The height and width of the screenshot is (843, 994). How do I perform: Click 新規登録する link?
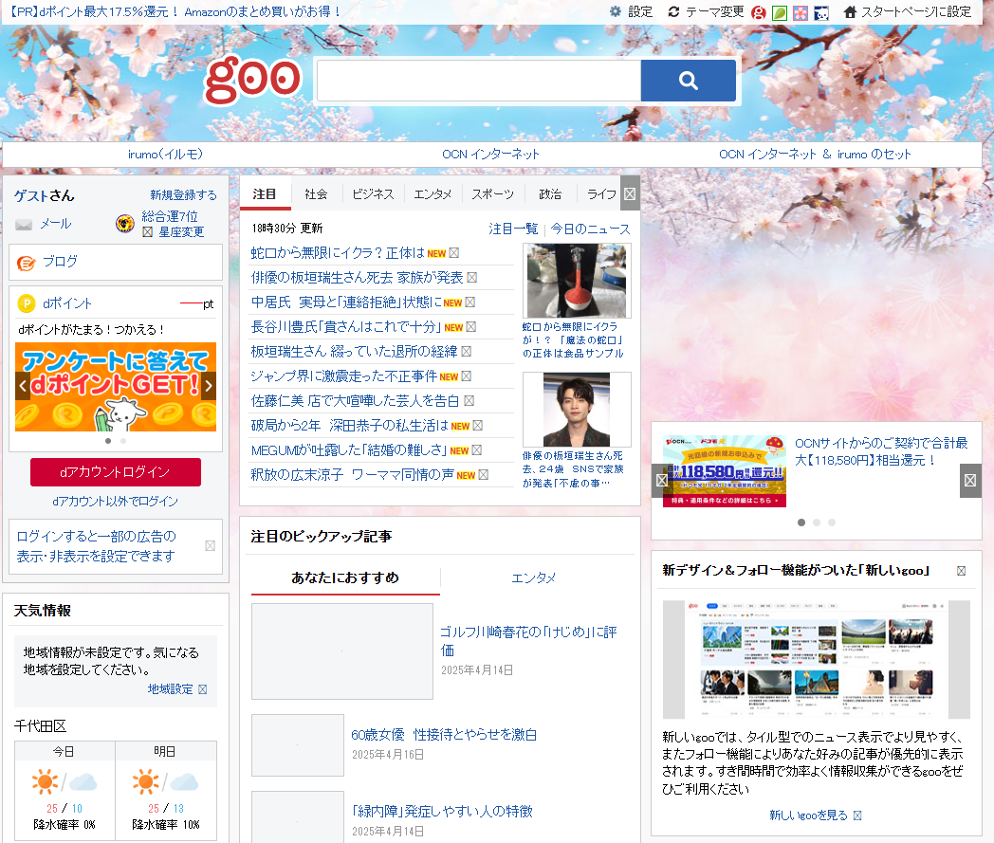[183, 195]
